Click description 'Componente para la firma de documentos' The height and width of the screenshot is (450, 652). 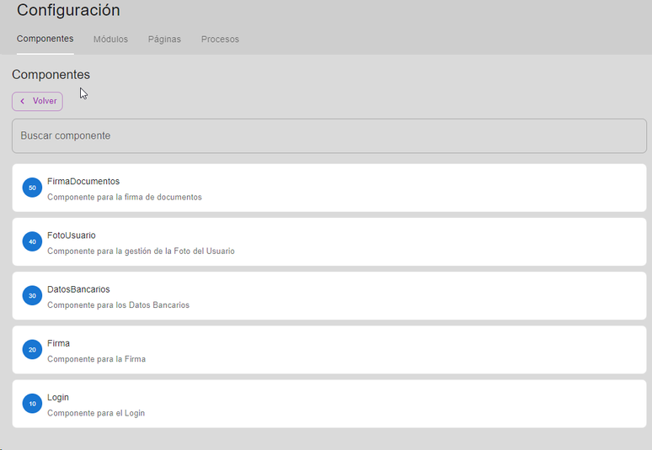125,197
